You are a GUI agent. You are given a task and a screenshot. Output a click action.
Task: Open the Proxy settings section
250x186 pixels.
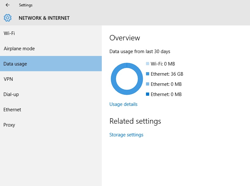tap(51, 125)
